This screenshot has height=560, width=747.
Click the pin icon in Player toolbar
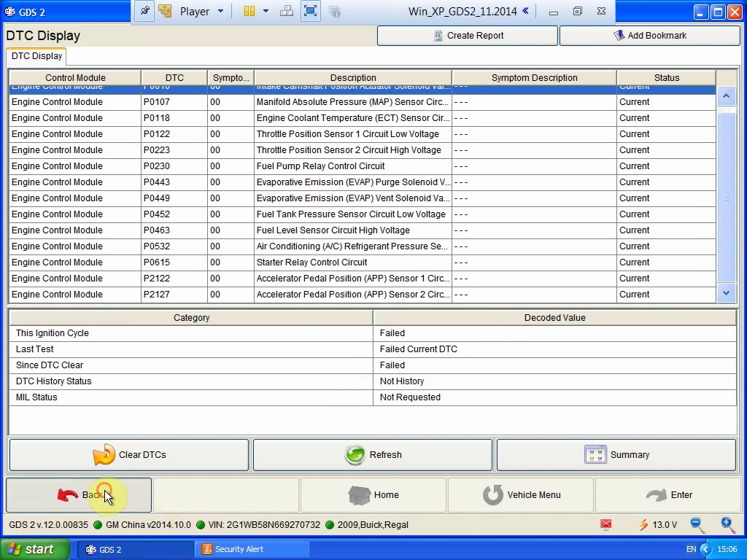coord(144,11)
